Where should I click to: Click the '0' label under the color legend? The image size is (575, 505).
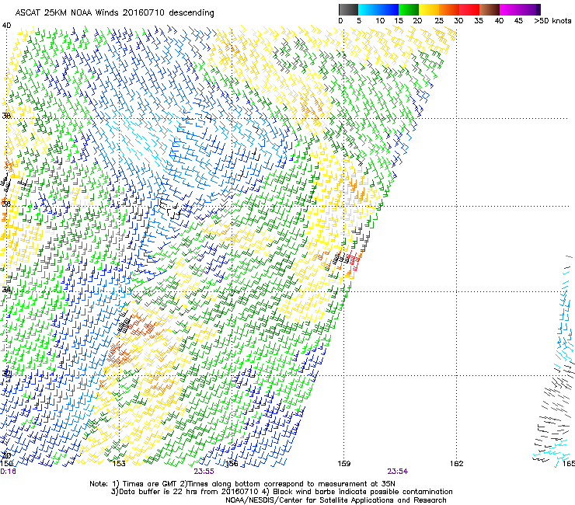click(340, 21)
